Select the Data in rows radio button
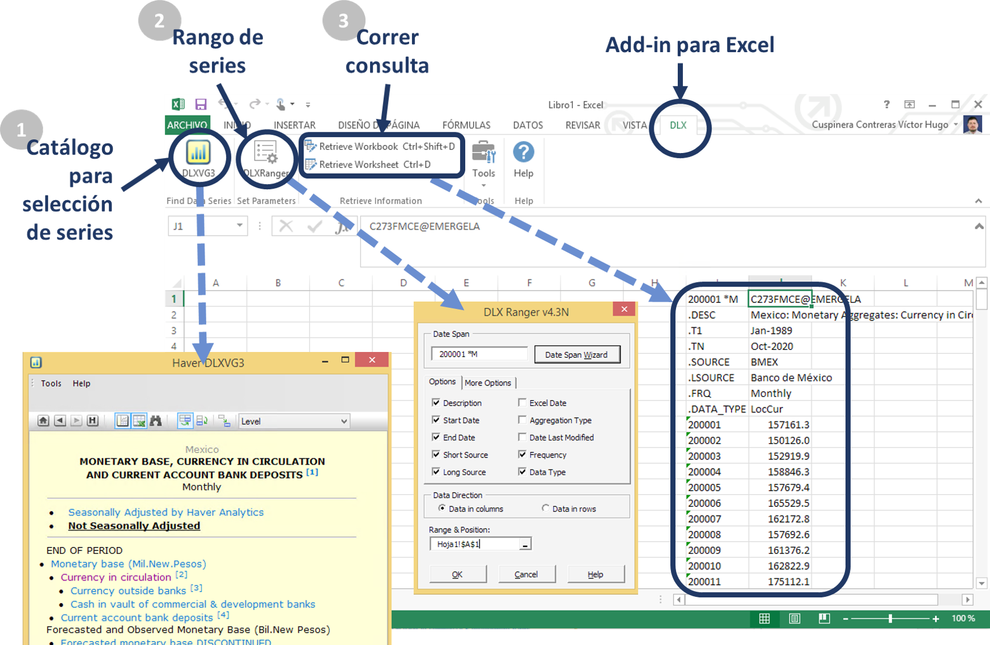This screenshot has width=990, height=645. [545, 509]
